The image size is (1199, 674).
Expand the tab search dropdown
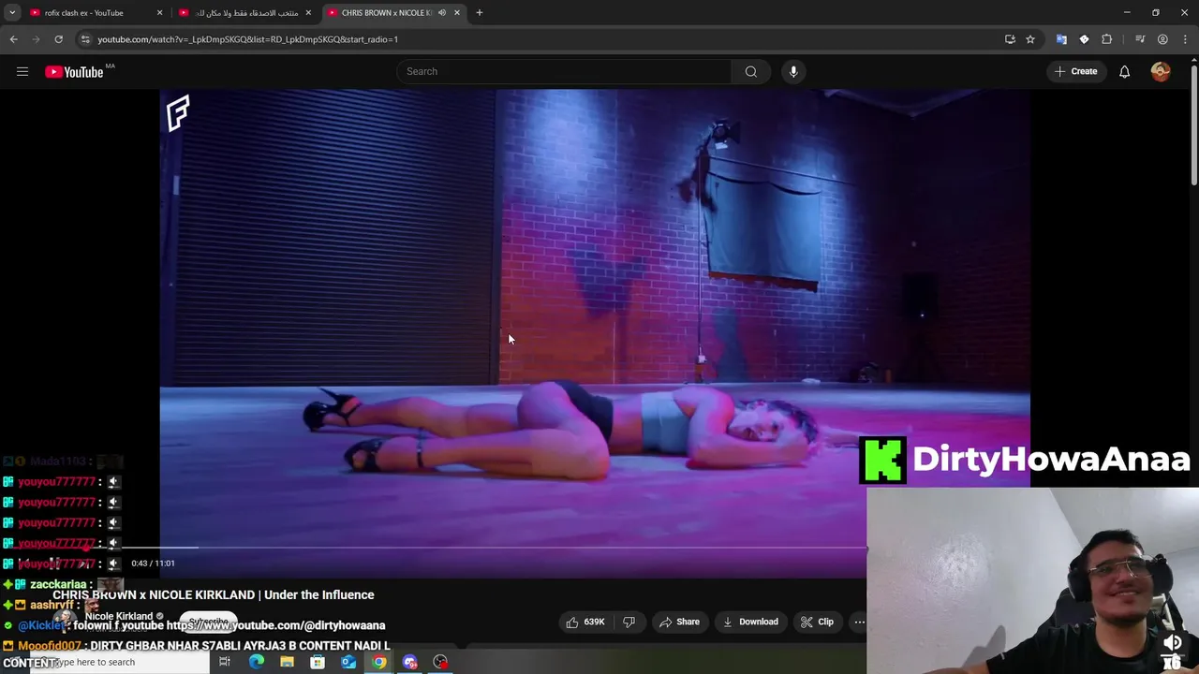(x=12, y=13)
